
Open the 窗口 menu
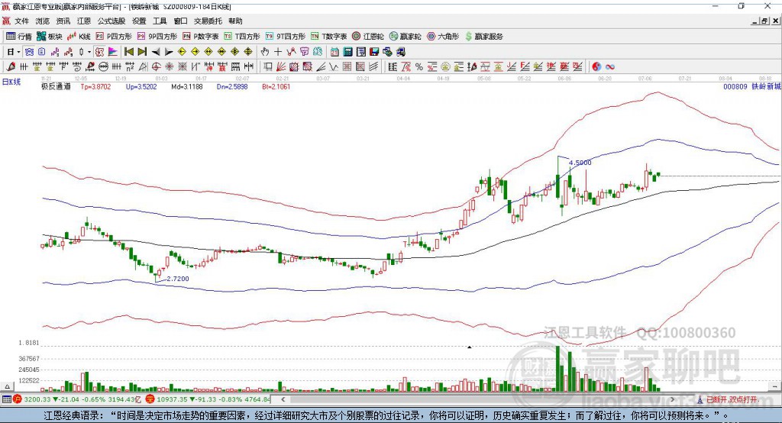pos(180,21)
